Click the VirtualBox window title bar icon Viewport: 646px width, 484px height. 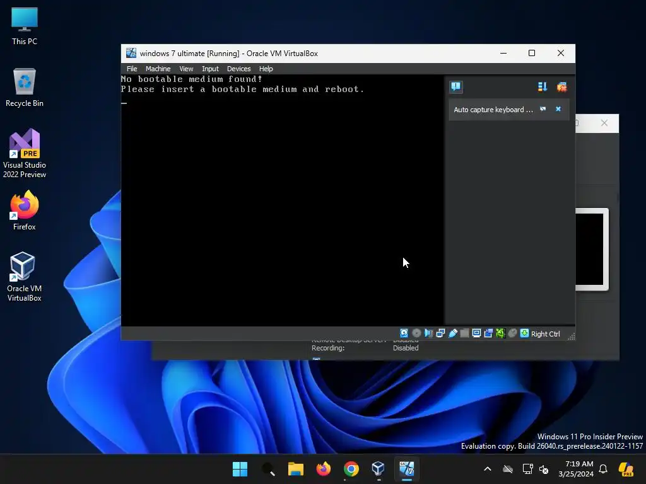tap(131, 53)
